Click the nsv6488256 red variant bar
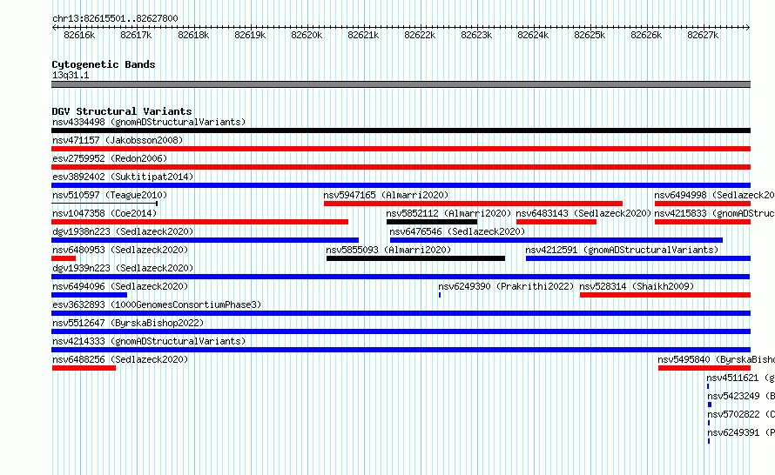The width and height of the screenshot is (775, 475). (x=84, y=368)
